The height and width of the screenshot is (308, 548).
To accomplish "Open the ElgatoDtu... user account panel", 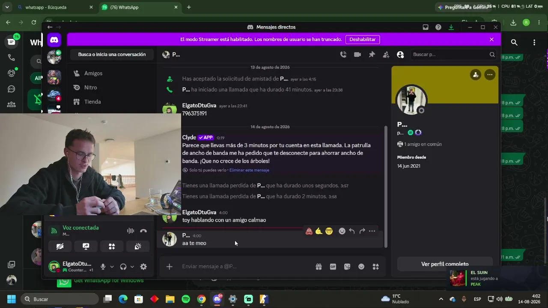I will [71, 267].
